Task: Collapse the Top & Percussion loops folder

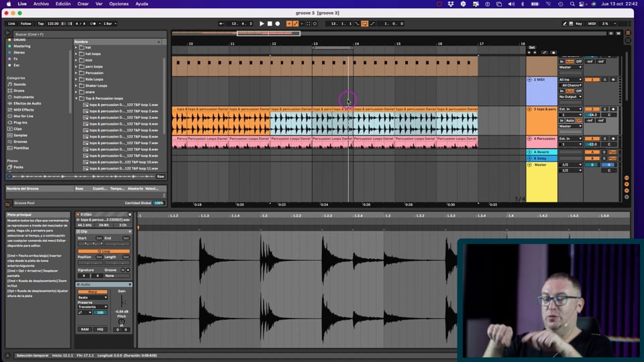Action: tap(76, 99)
